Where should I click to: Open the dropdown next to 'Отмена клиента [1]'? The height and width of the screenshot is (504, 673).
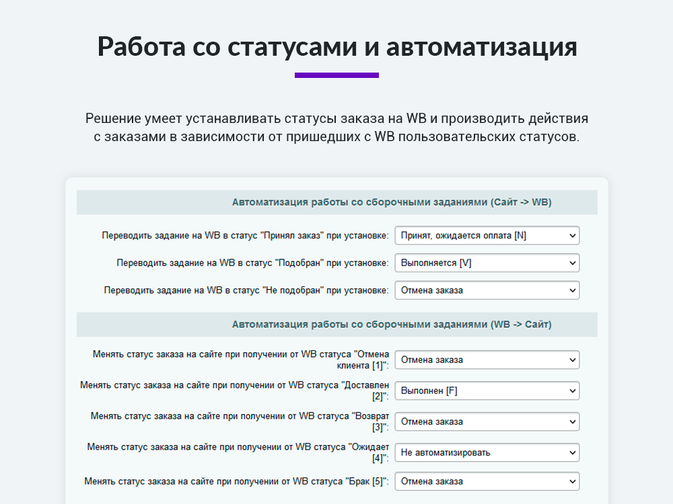487,360
